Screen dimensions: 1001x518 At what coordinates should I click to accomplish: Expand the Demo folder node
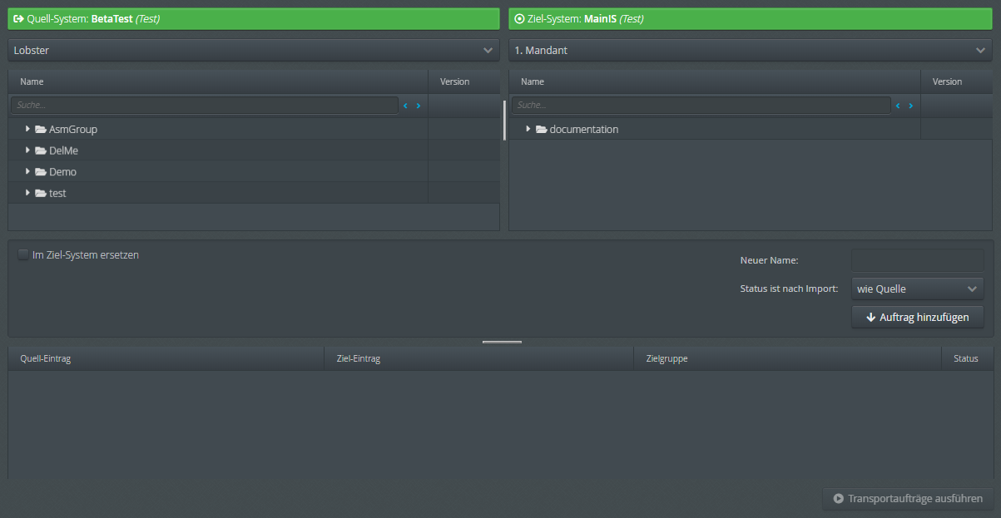[28, 171]
